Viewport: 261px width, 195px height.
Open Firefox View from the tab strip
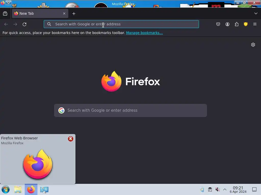pyautogui.click(x=5, y=14)
